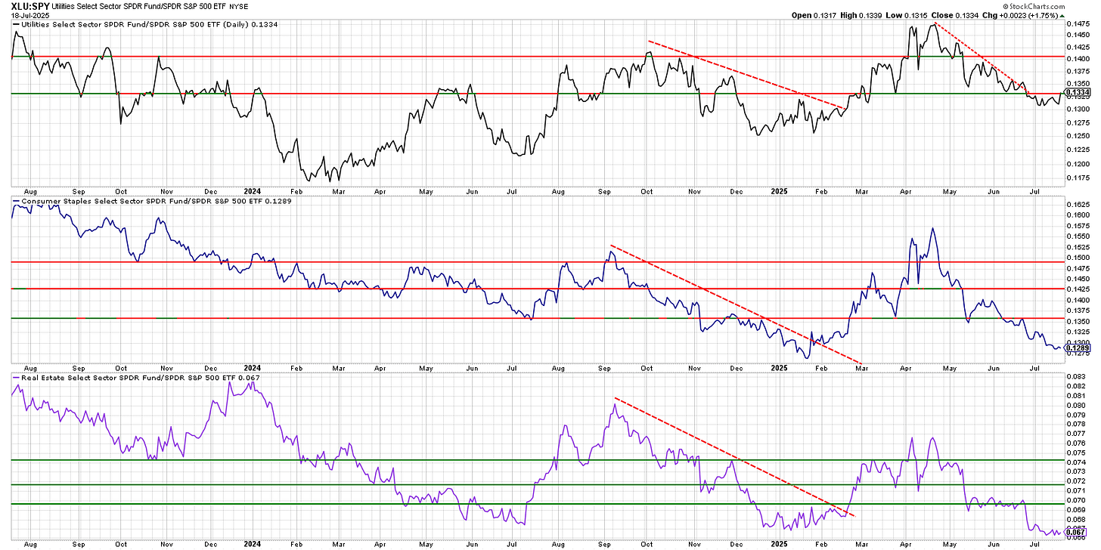Select the 0.1600 axis value

click(1078, 215)
